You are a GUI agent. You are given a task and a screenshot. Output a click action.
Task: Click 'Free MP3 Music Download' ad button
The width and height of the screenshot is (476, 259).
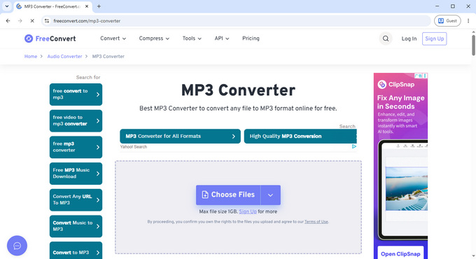tap(76, 174)
